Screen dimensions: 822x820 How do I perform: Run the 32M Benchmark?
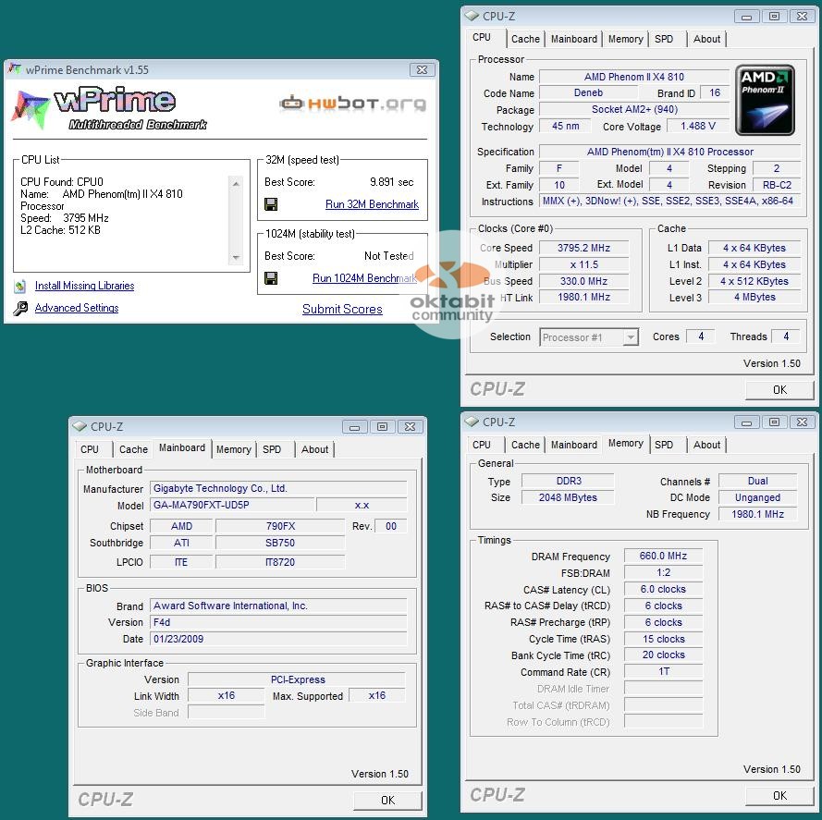pyautogui.click(x=372, y=204)
